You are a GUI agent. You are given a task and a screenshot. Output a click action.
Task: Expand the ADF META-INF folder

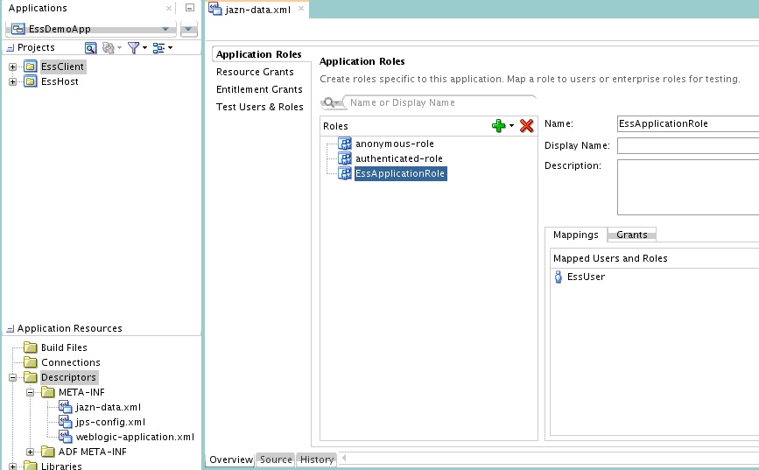click(30, 452)
